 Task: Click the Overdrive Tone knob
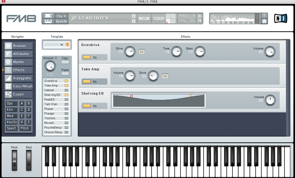176,52
